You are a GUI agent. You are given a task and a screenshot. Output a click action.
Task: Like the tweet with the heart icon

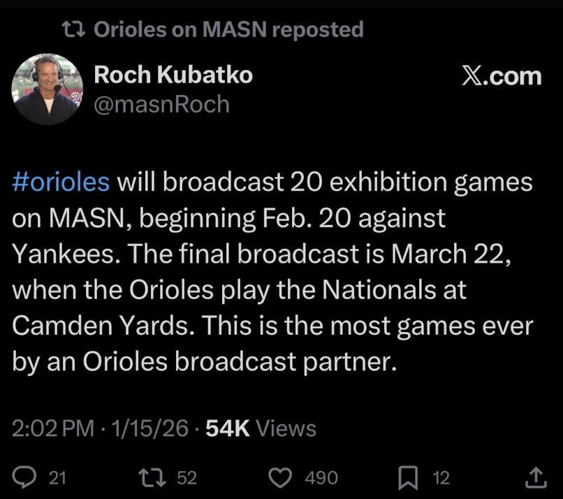[281, 477]
